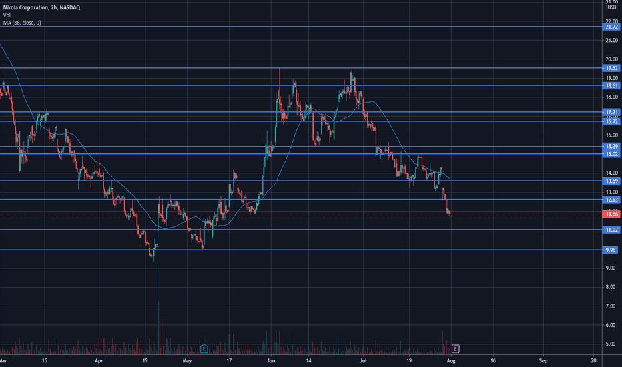This screenshot has width=622, height=367.
Task: Click the Vol indicator label
Action: [7, 15]
